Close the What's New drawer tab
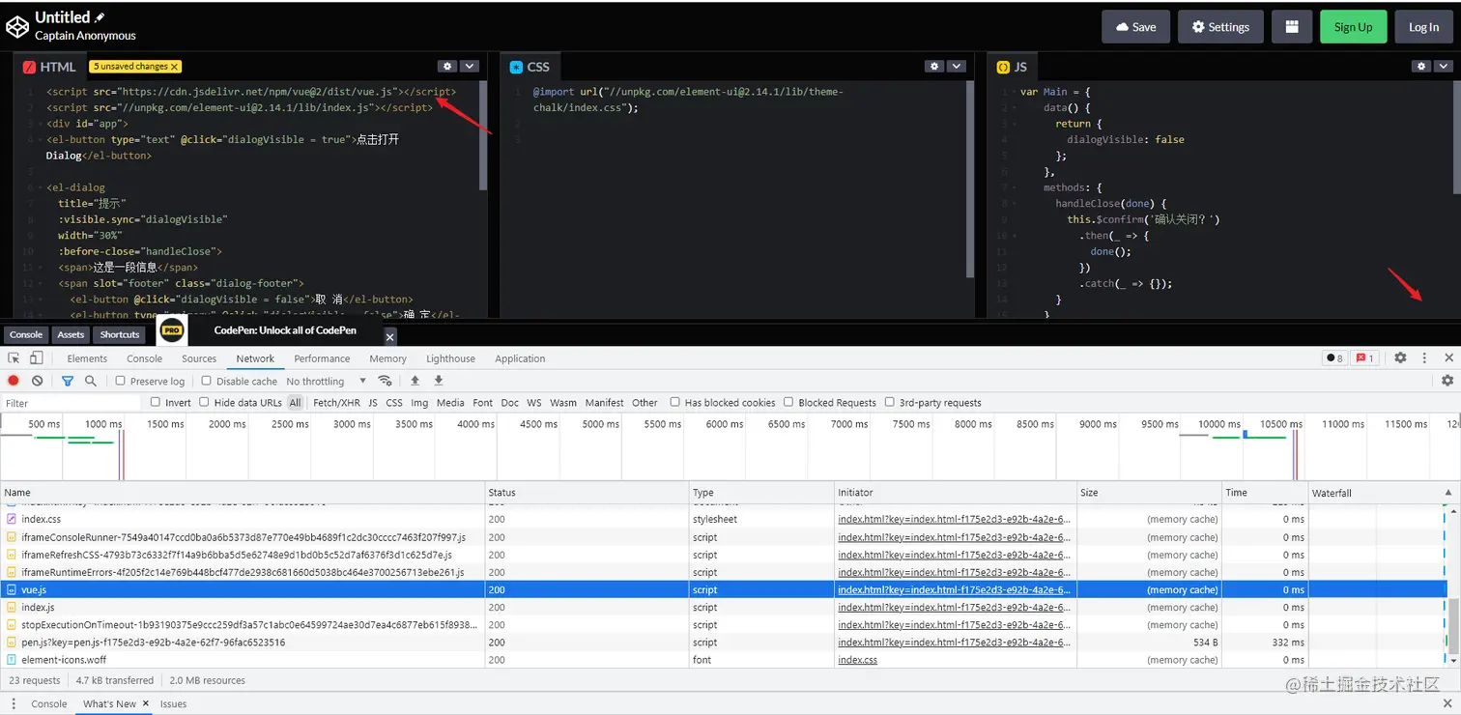The height and width of the screenshot is (715, 1461). 146,703
